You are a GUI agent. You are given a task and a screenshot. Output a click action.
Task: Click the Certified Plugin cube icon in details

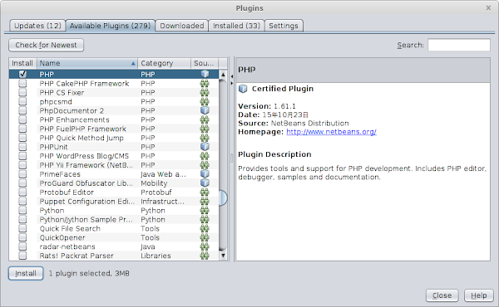coord(243,89)
